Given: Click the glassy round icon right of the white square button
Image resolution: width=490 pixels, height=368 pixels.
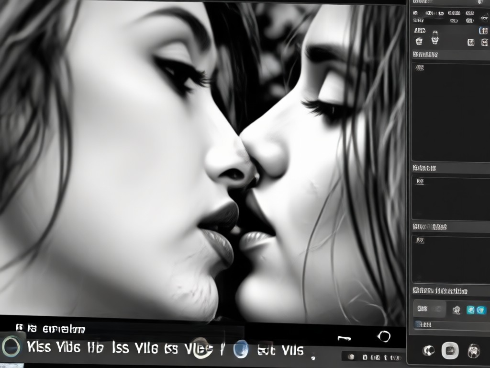Looking at the screenshot, I should coord(474,351).
